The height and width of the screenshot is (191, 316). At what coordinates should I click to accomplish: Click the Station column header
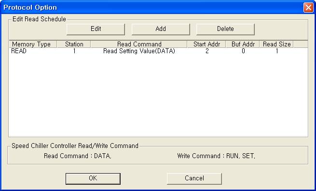(x=74, y=44)
